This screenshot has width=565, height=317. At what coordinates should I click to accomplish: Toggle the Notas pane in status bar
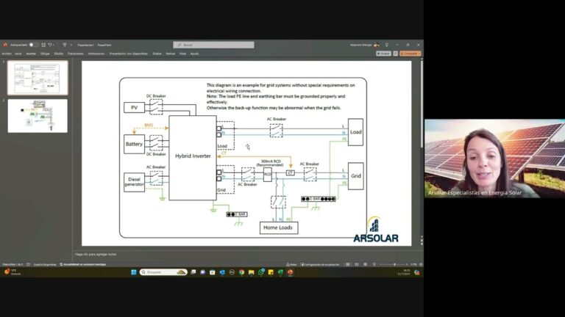click(292, 264)
